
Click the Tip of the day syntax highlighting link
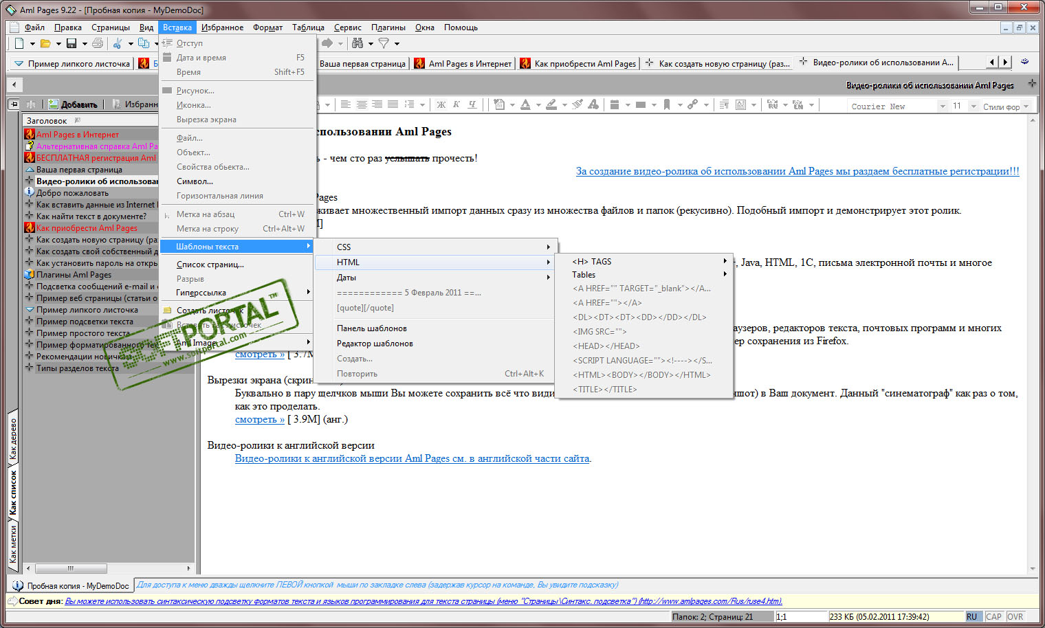tap(423, 601)
